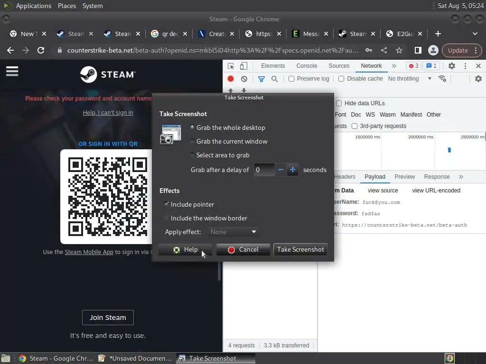
Task: Open Chrome's tab search dropdown arrow
Action: coord(475,34)
